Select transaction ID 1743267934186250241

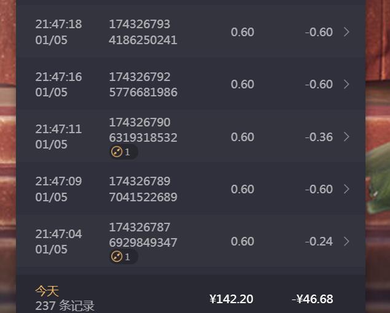(143, 32)
